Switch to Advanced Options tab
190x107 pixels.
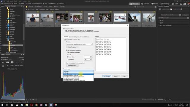pyautogui.click(x=84, y=37)
